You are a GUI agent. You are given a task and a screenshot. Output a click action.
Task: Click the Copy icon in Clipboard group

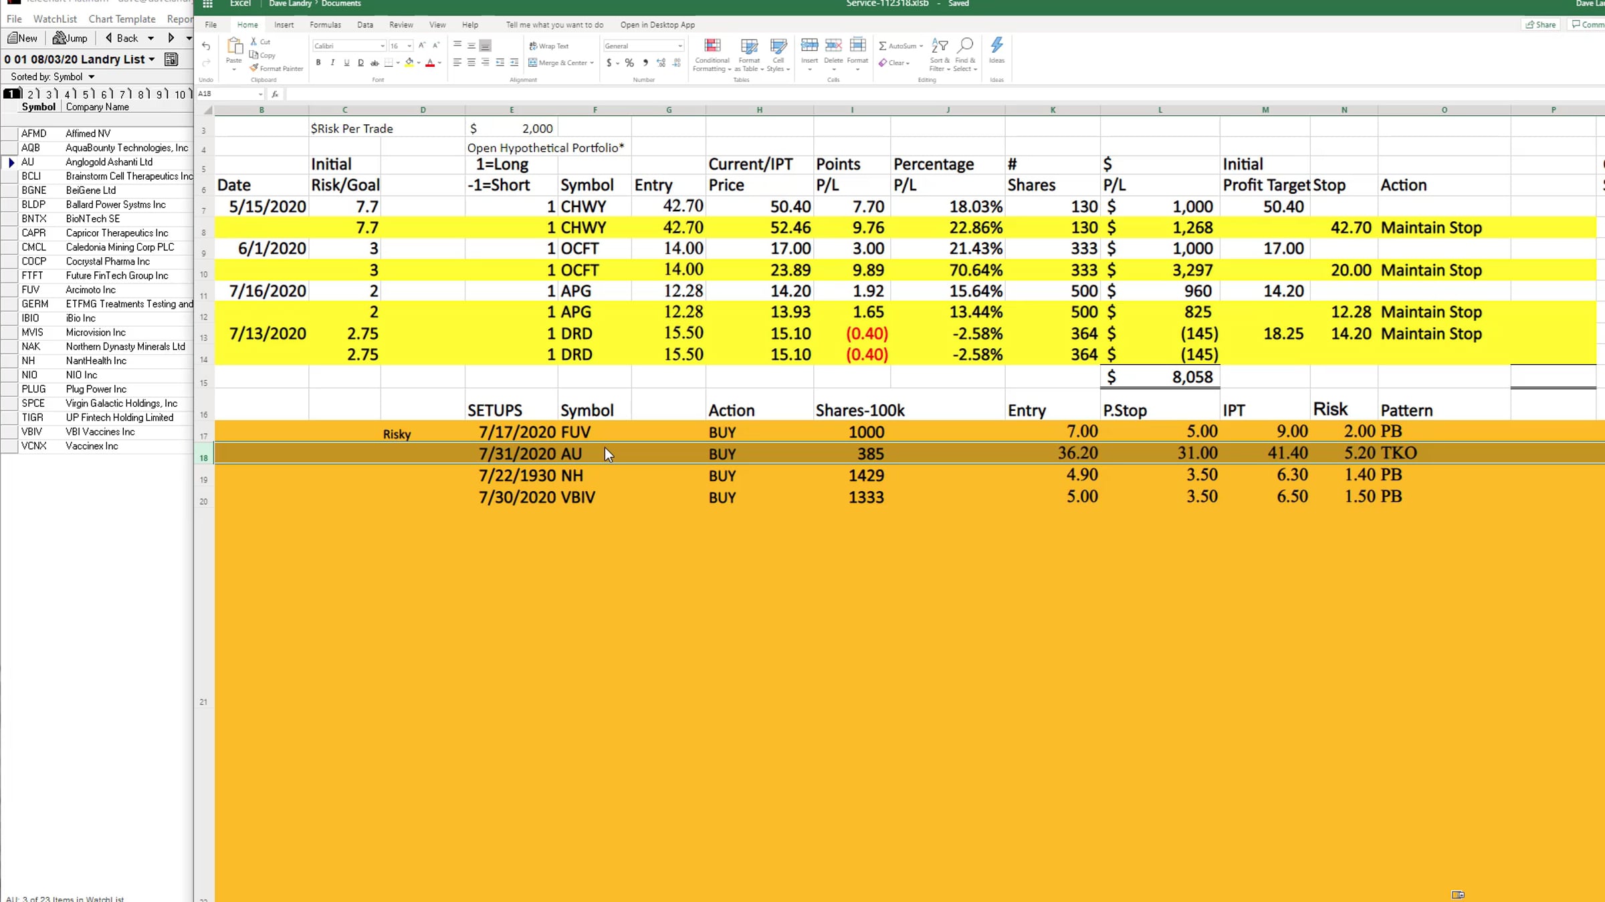pyautogui.click(x=254, y=55)
